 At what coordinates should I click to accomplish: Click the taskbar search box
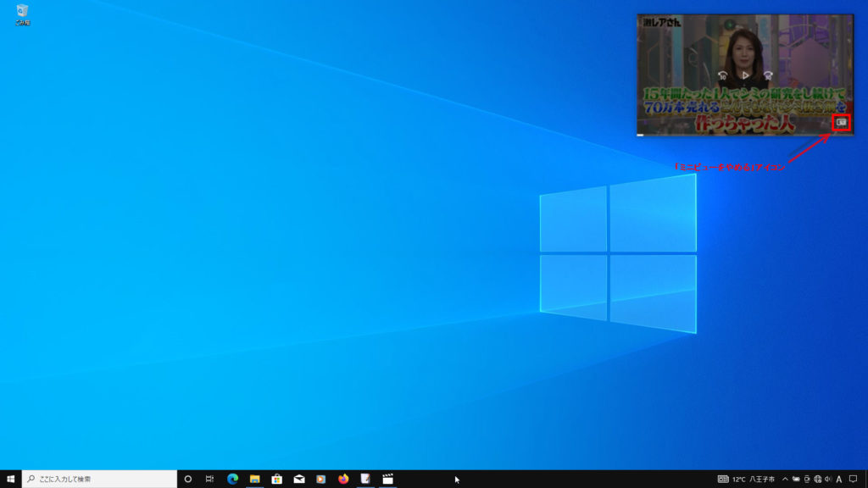coord(99,479)
